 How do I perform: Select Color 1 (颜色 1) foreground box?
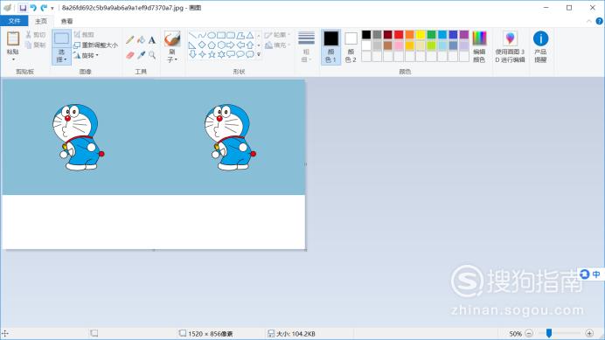click(x=330, y=46)
